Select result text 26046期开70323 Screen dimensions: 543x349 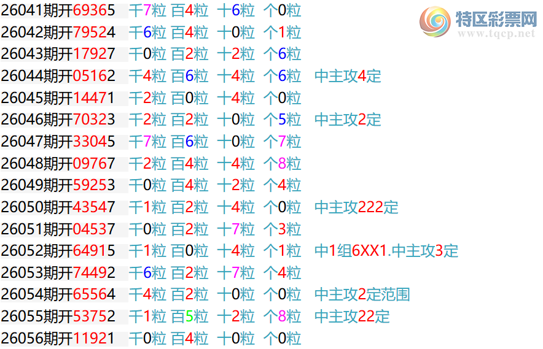pyautogui.click(x=58, y=120)
